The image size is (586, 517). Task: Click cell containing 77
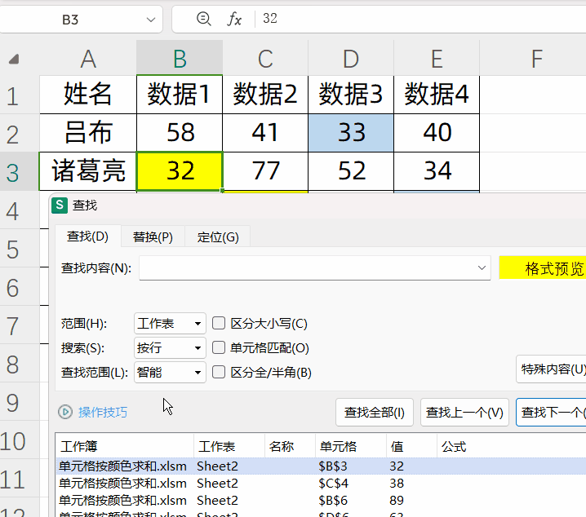tap(265, 171)
